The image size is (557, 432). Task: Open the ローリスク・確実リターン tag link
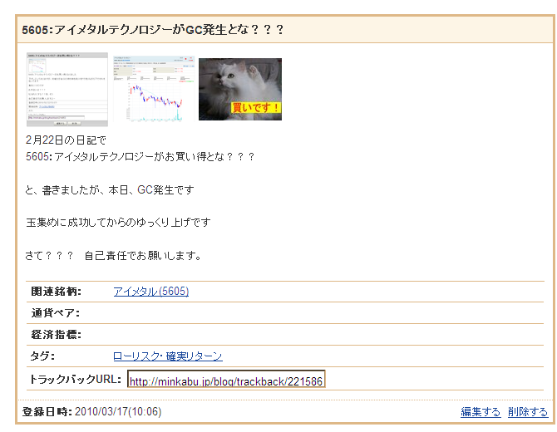point(168,356)
